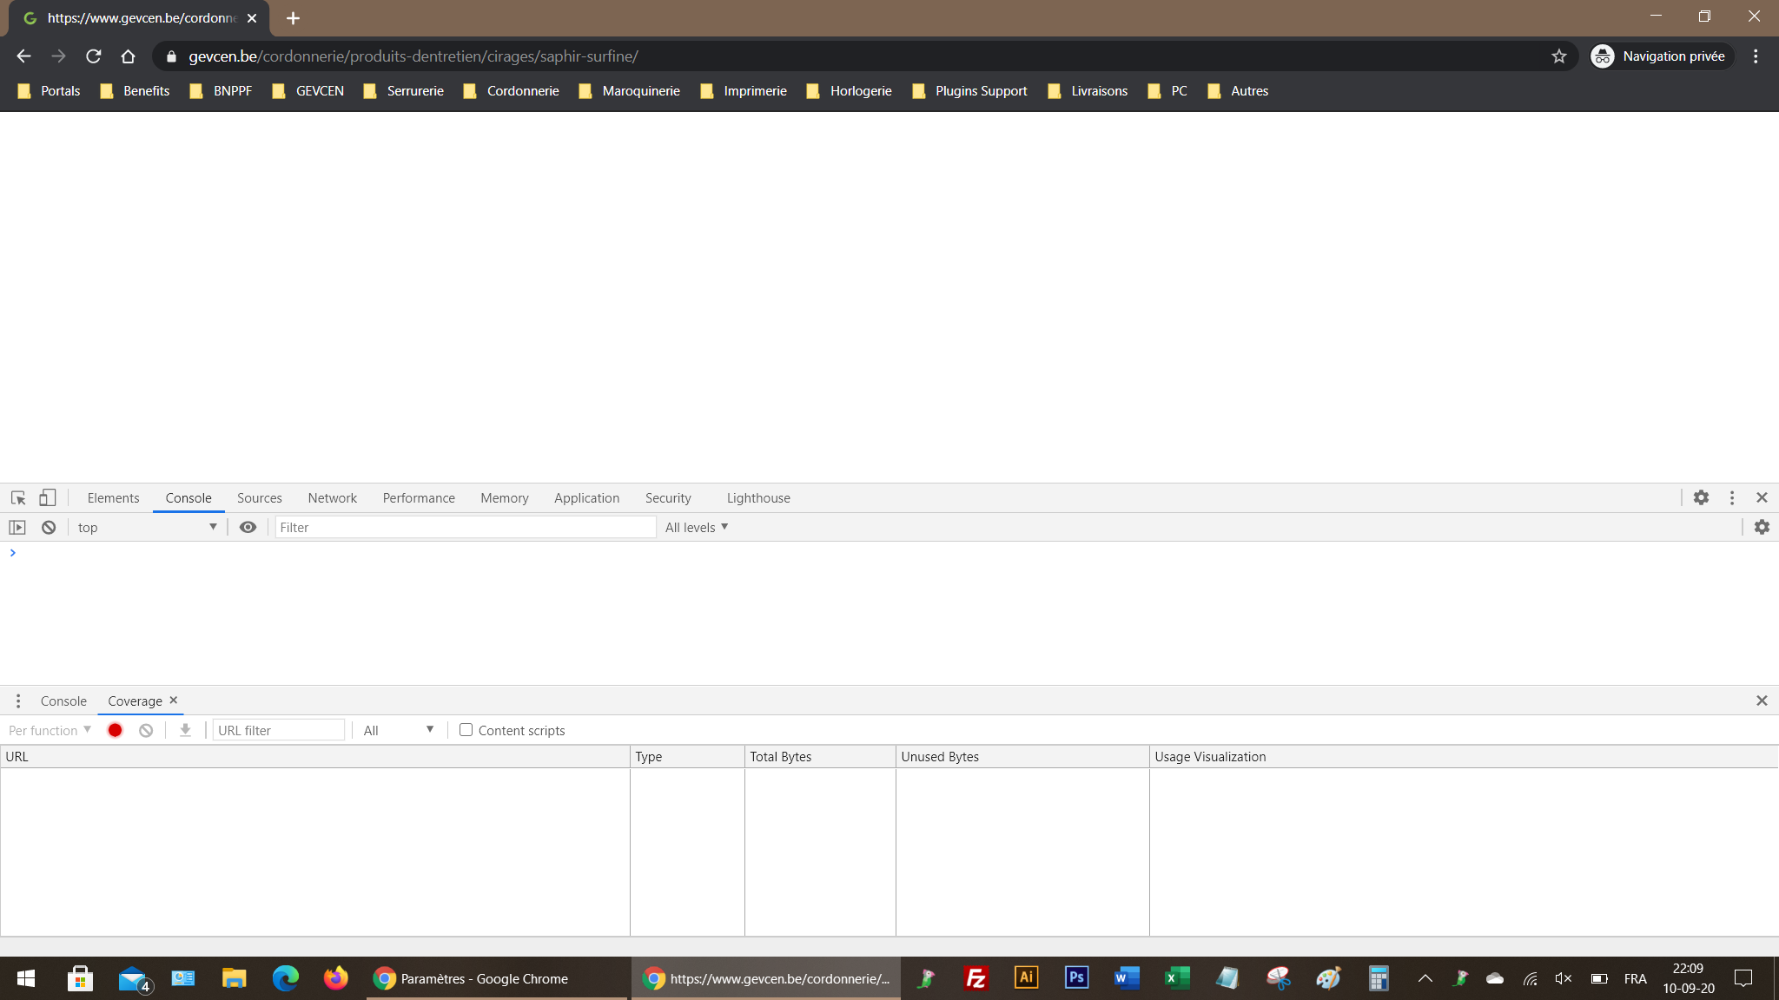Viewport: 1779px width, 1000px height.
Task: Clear all coverage results
Action: pyautogui.click(x=146, y=730)
